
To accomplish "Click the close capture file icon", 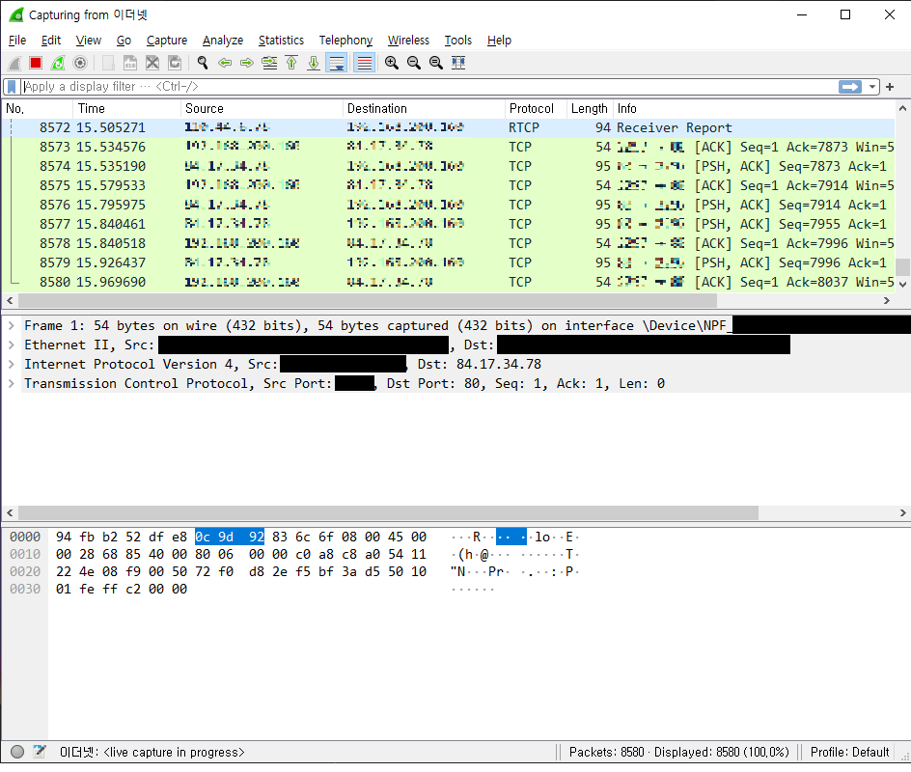I will click(x=152, y=63).
